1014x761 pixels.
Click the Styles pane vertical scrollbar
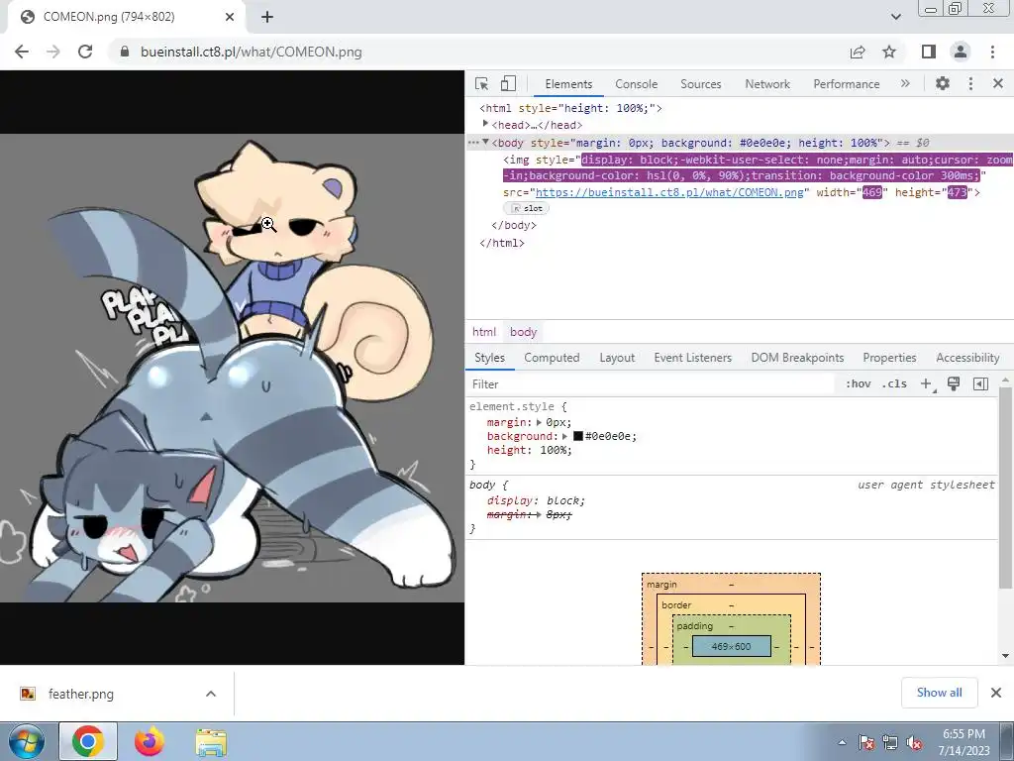[x=1006, y=489]
